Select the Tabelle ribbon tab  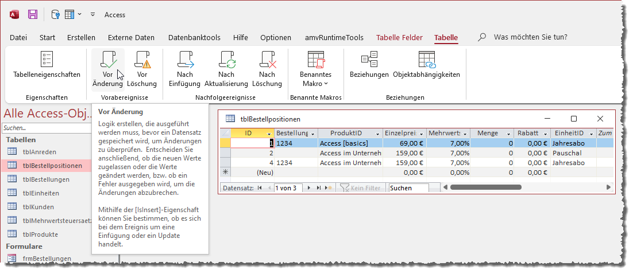[446, 37]
